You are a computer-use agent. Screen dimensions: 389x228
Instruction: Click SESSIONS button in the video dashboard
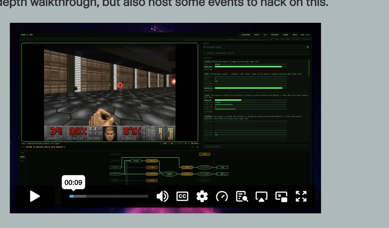click(x=245, y=35)
